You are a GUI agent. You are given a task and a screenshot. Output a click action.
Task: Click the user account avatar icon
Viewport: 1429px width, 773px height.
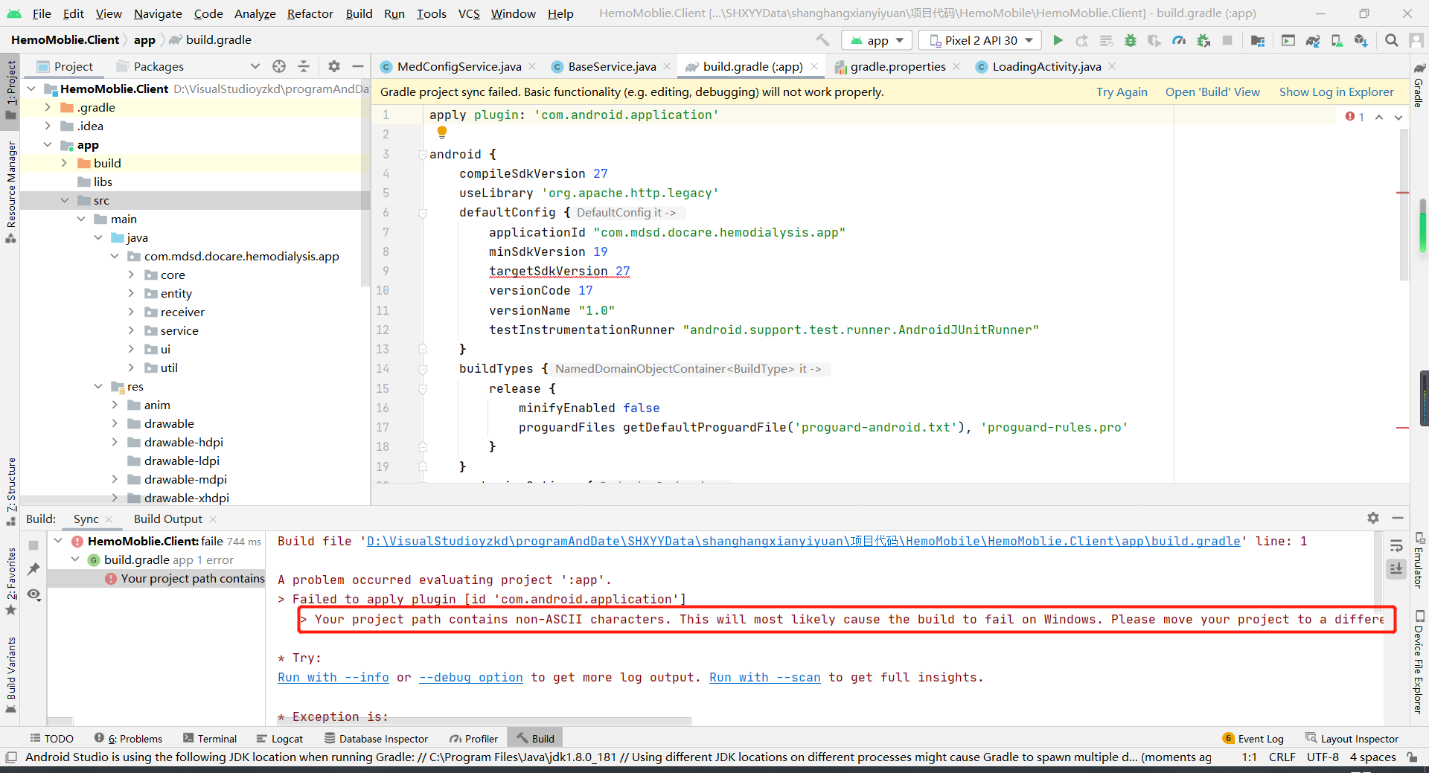[1416, 40]
